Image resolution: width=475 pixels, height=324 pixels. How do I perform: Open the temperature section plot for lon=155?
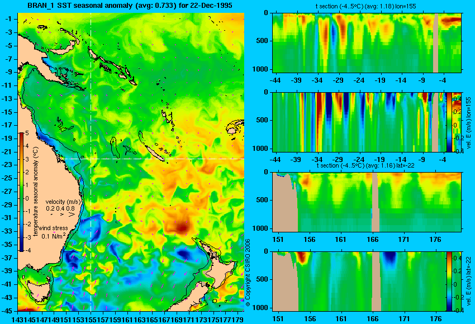(367, 42)
